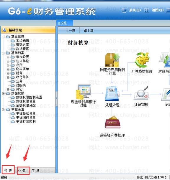The image size is (170, 180).
Task: Collapse the 基本信息 tree node
Action: tap(3, 37)
